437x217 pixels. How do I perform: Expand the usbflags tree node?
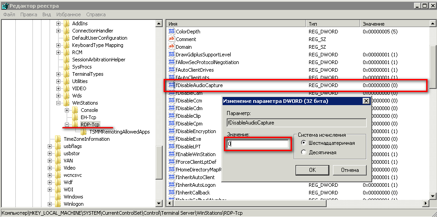point(50,146)
